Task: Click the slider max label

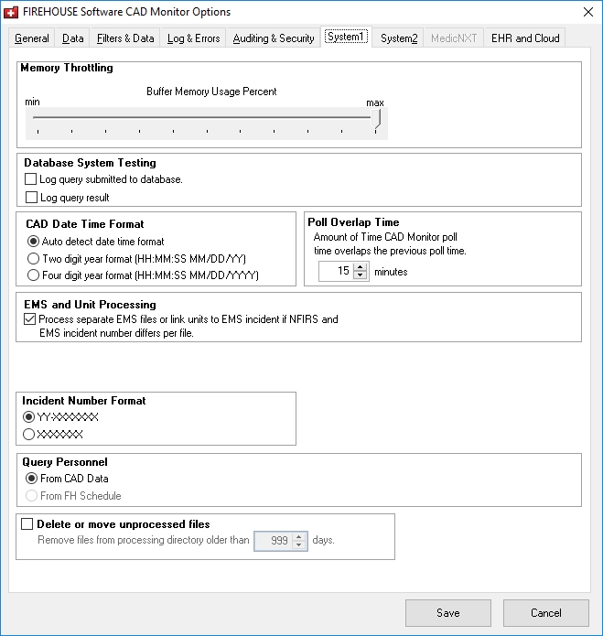Action: coord(375,103)
